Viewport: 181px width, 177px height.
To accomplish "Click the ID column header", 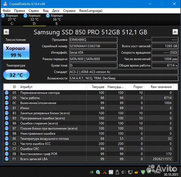I will click(14, 87).
